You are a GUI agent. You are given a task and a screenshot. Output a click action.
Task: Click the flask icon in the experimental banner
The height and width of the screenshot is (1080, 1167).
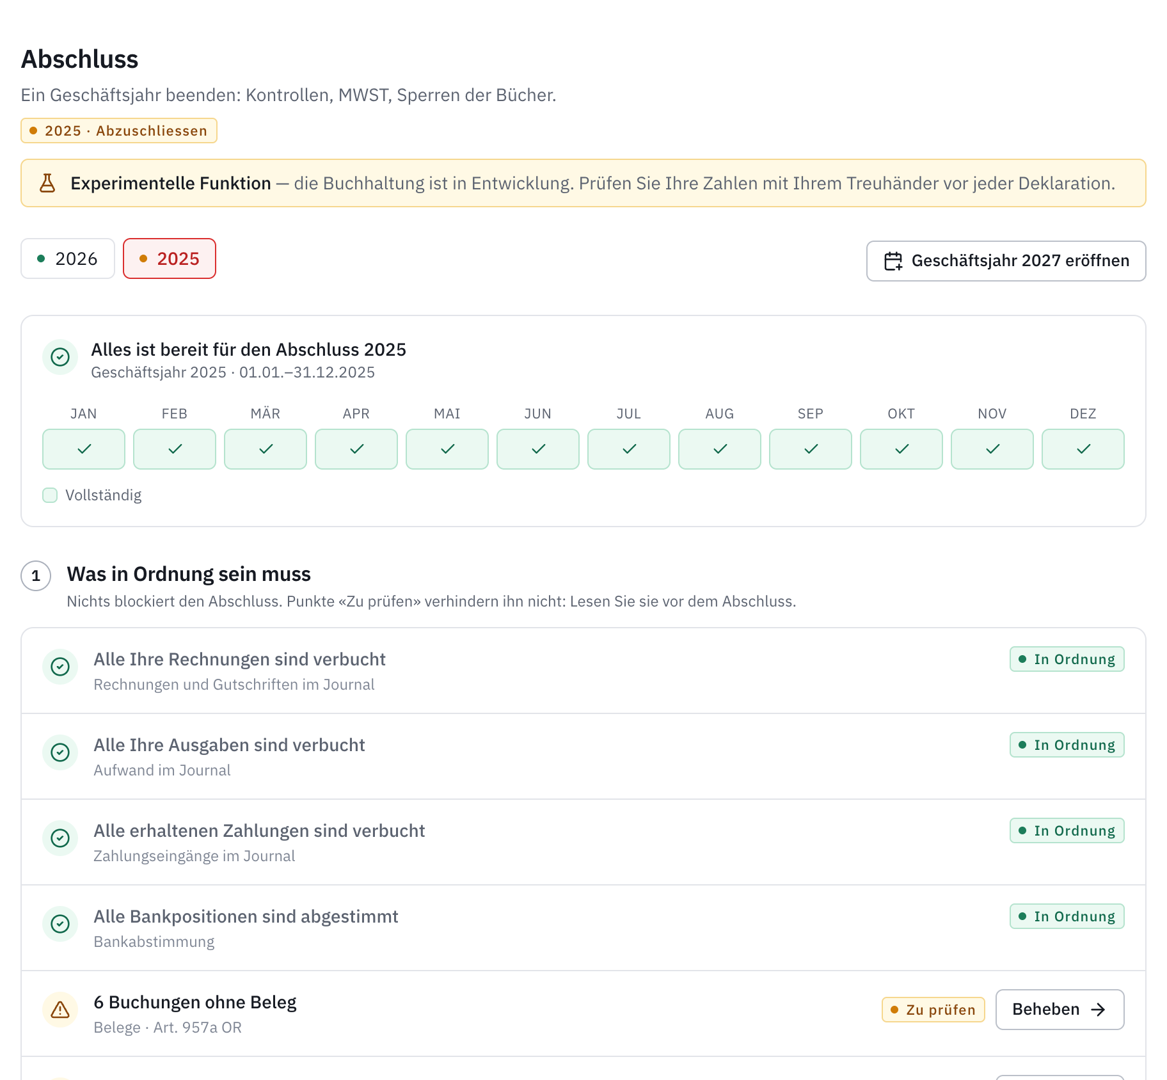(47, 183)
